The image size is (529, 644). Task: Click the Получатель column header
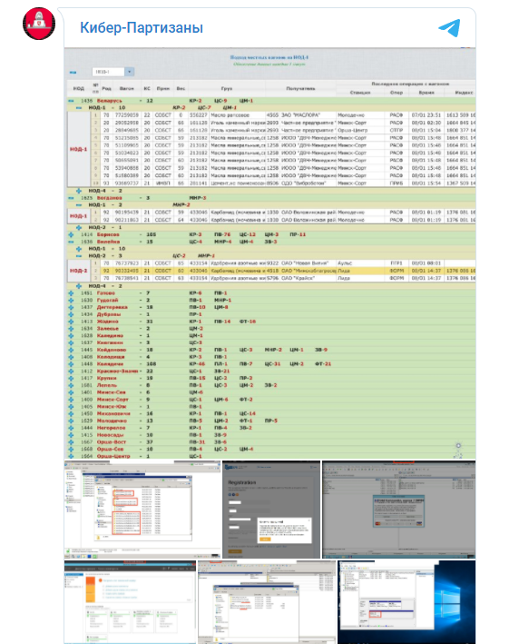click(x=301, y=88)
